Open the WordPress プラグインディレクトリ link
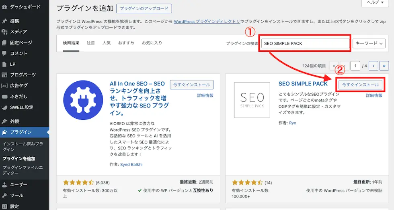The image size is (394, 210). (x=207, y=22)
